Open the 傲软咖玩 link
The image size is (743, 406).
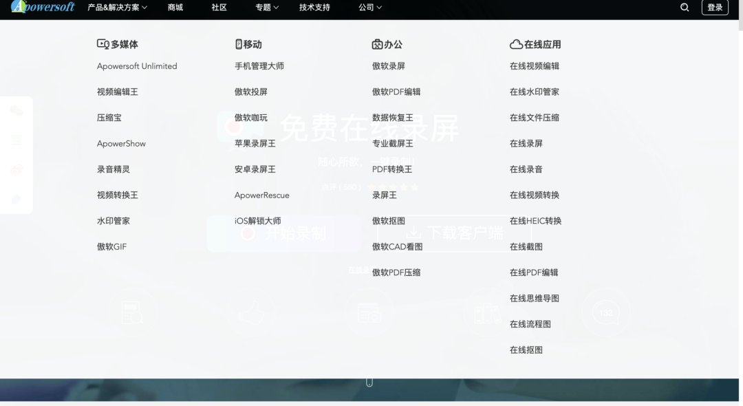(x=251, y=118)
